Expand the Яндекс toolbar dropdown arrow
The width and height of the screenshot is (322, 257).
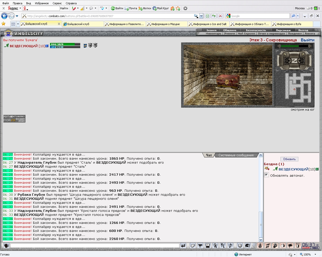tap(20, 8)
